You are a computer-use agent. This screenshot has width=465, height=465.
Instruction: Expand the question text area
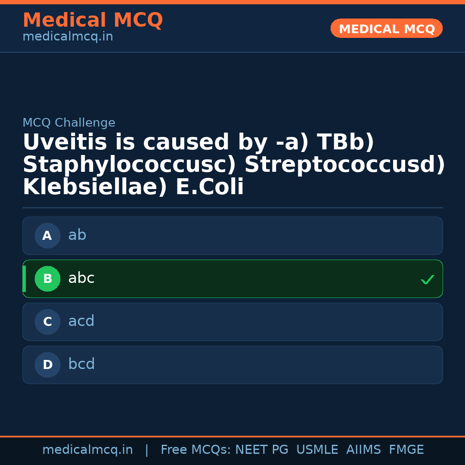pos(232,164)
